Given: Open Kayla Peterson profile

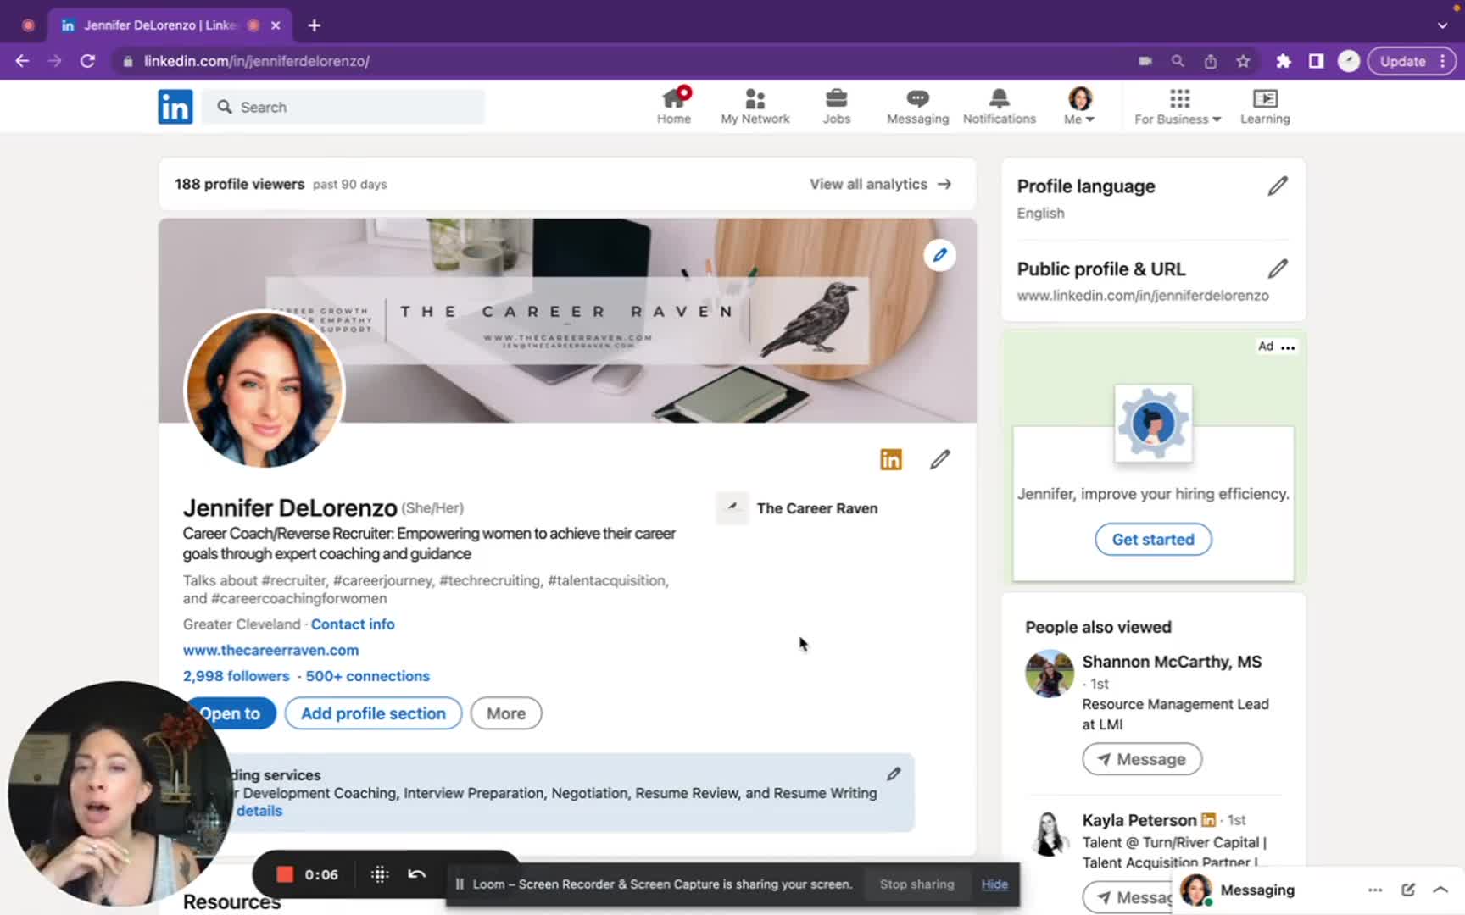Looking at the screenshot, I should [x=1139, y=820].
